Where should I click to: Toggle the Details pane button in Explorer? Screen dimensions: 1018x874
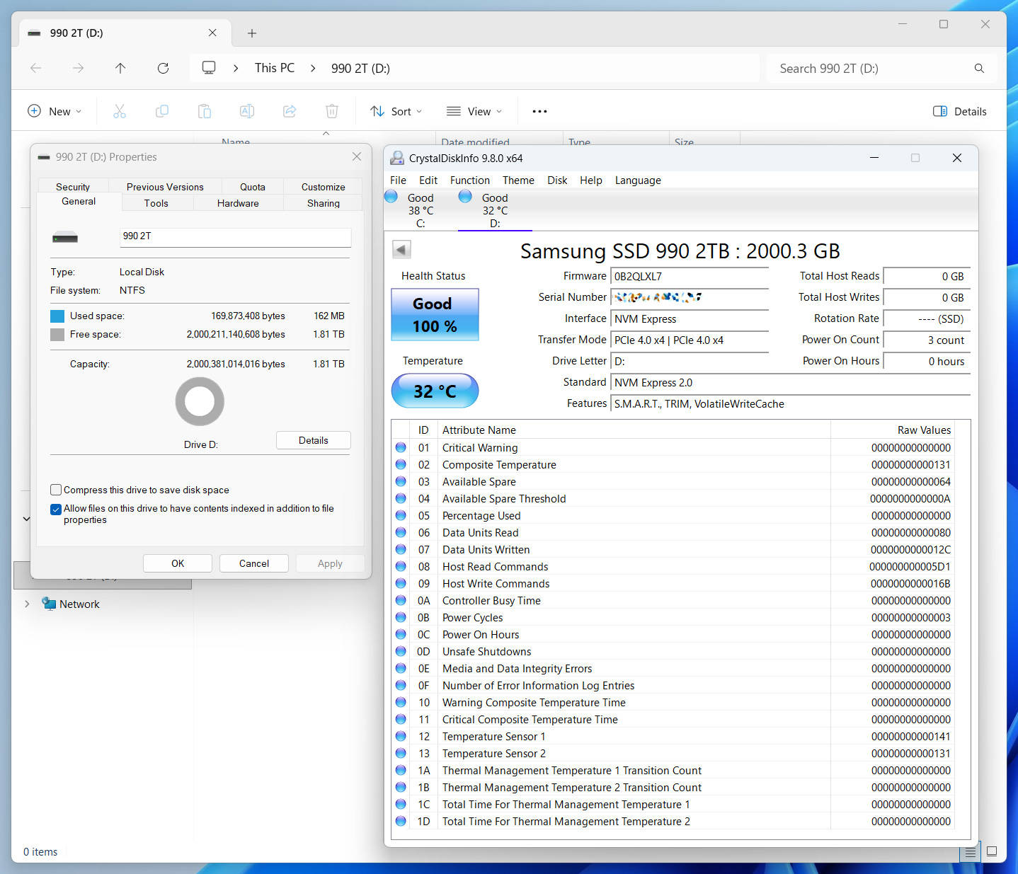click(959, 111)
